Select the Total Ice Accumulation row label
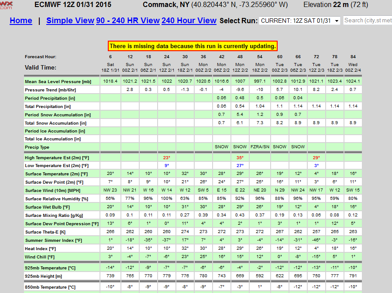The width and height of the screenshot is (392, 293). click(52, 139)
